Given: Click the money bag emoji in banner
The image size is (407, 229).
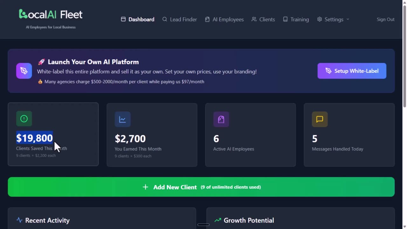Looking at the screenshot, I should click(40, 82).
